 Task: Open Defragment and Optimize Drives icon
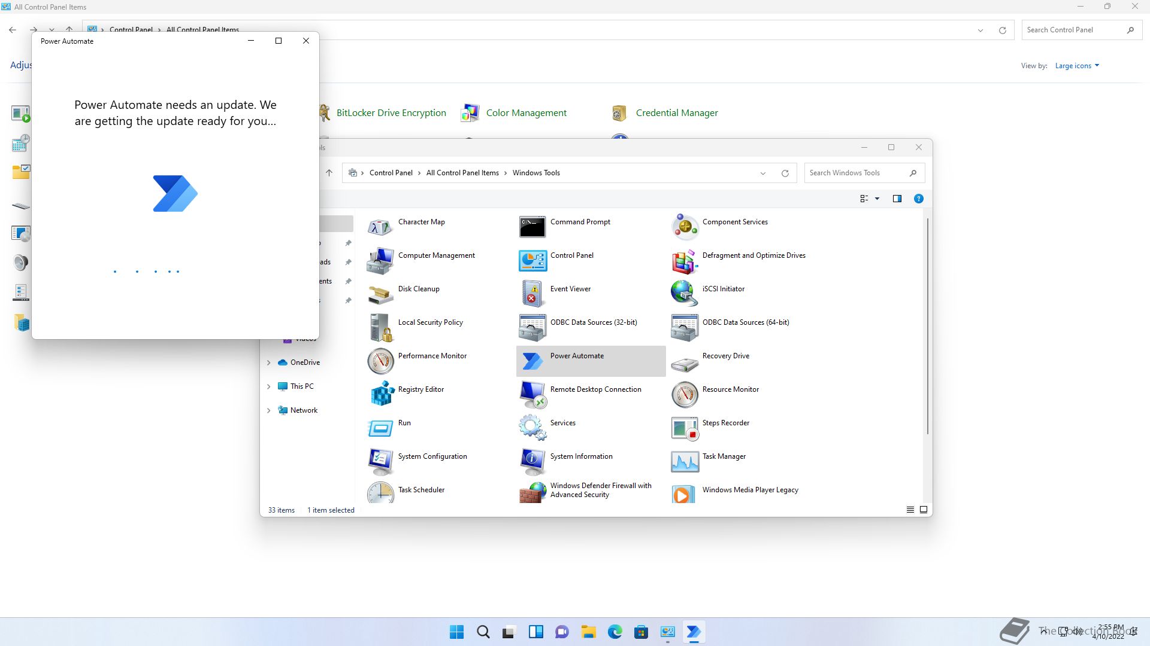point(684,261)
